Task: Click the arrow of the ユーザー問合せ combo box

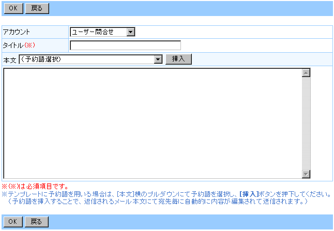Action: pyautogui.click(x=130, y=32)
